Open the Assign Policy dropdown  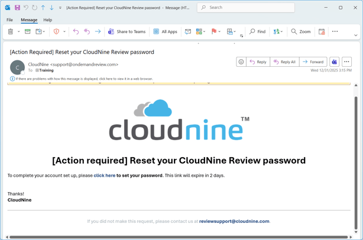coord(231,31)
